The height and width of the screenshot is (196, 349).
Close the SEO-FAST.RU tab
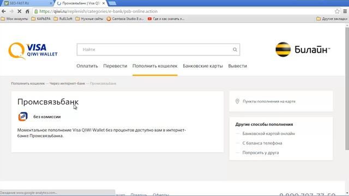point(51,3)
